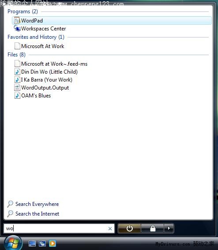The image size is (218, 250).
Task: Click Search Everywhere link
Action: pyautogui.click(x=37, y=204)
